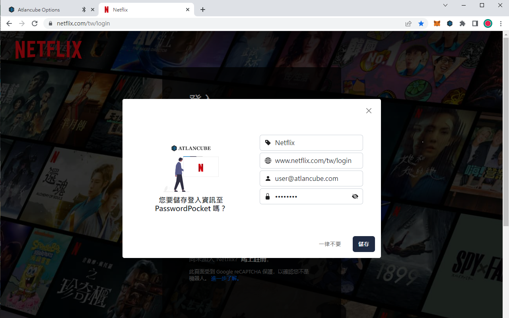
Task: Open the MetaMask fox extension
Action: pos(437,23)
